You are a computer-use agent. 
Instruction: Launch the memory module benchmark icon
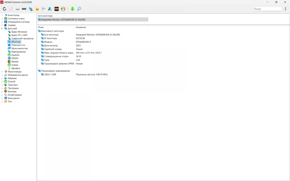tap(24, 9)
